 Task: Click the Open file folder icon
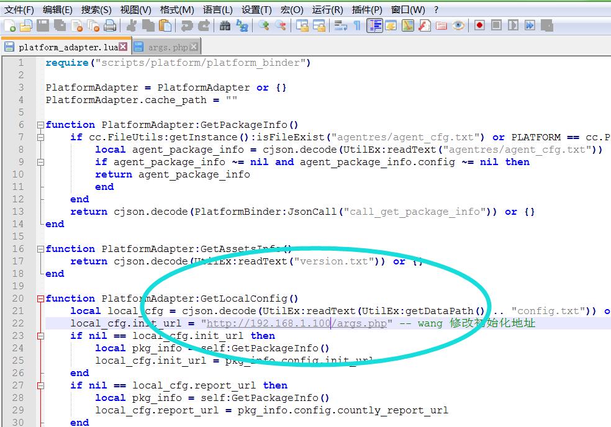(x=25, y=25)
